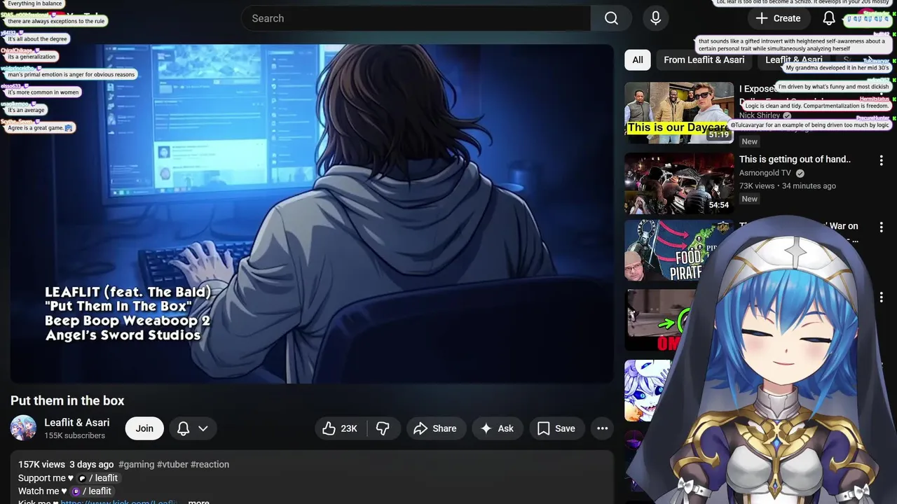Open Leaflit & Asari channel avatar
897x504 pixels.
click(x=23, y=428)
